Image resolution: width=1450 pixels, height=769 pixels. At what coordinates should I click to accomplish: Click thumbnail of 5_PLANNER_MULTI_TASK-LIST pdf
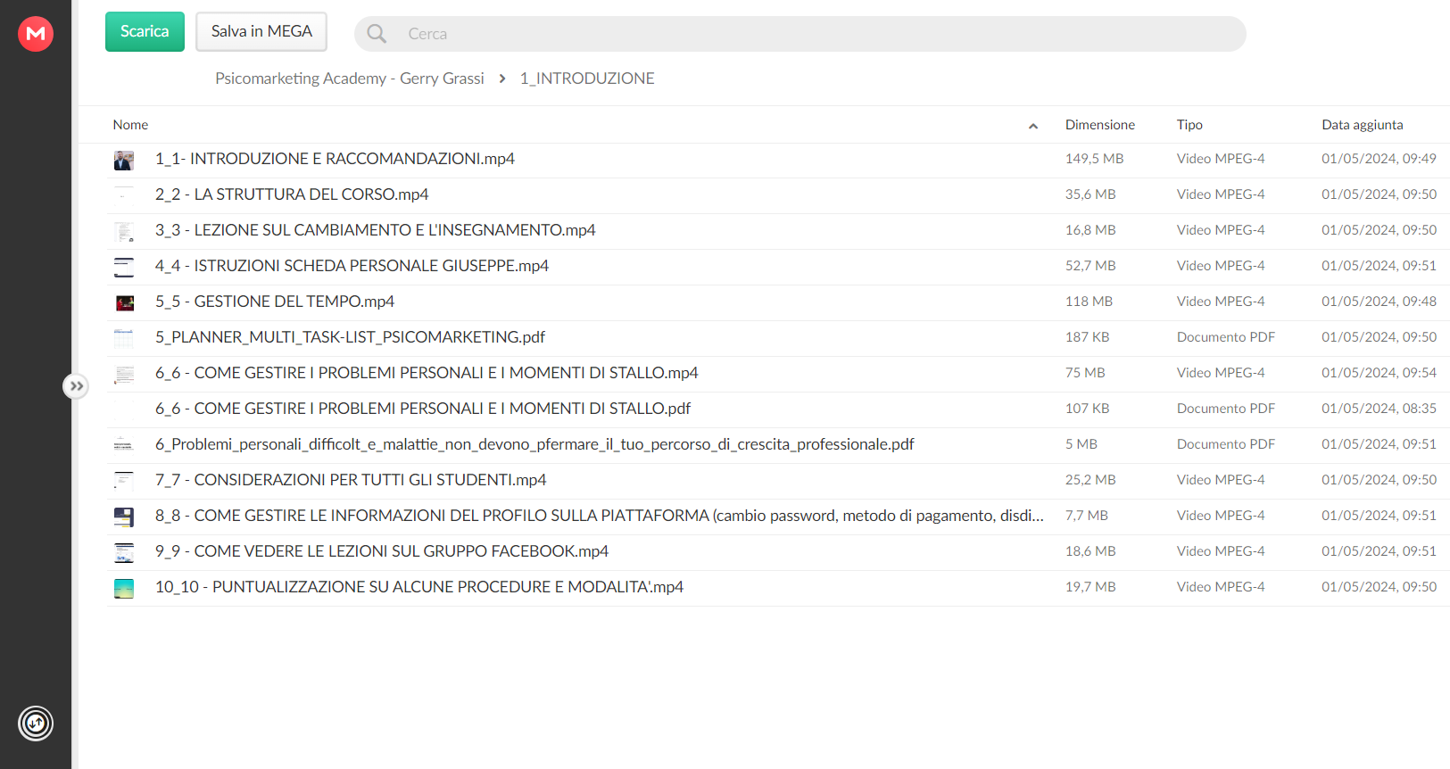pyautogui.click(x=124, y=338)
